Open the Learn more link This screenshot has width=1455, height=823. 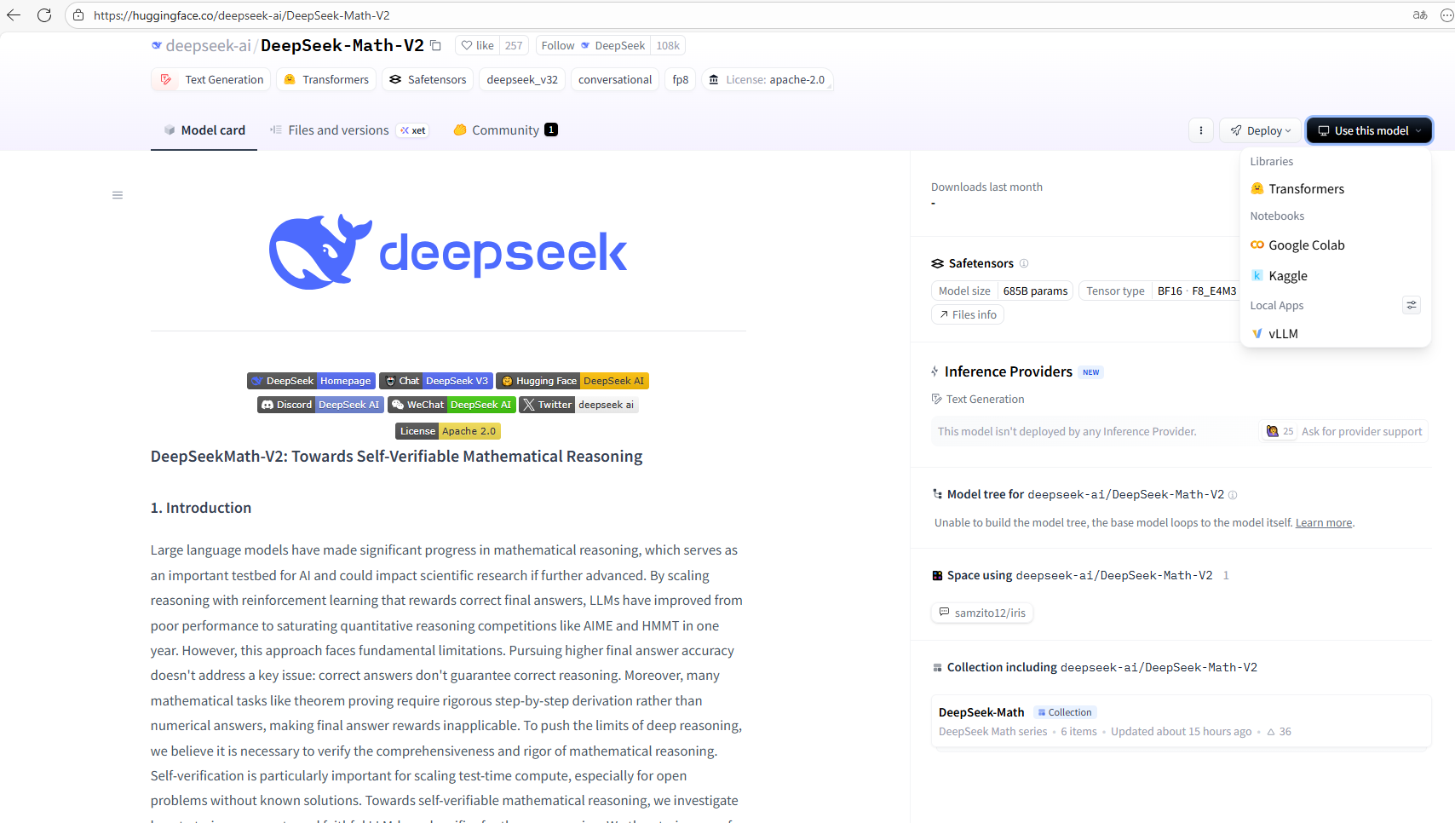point(1323,522)
